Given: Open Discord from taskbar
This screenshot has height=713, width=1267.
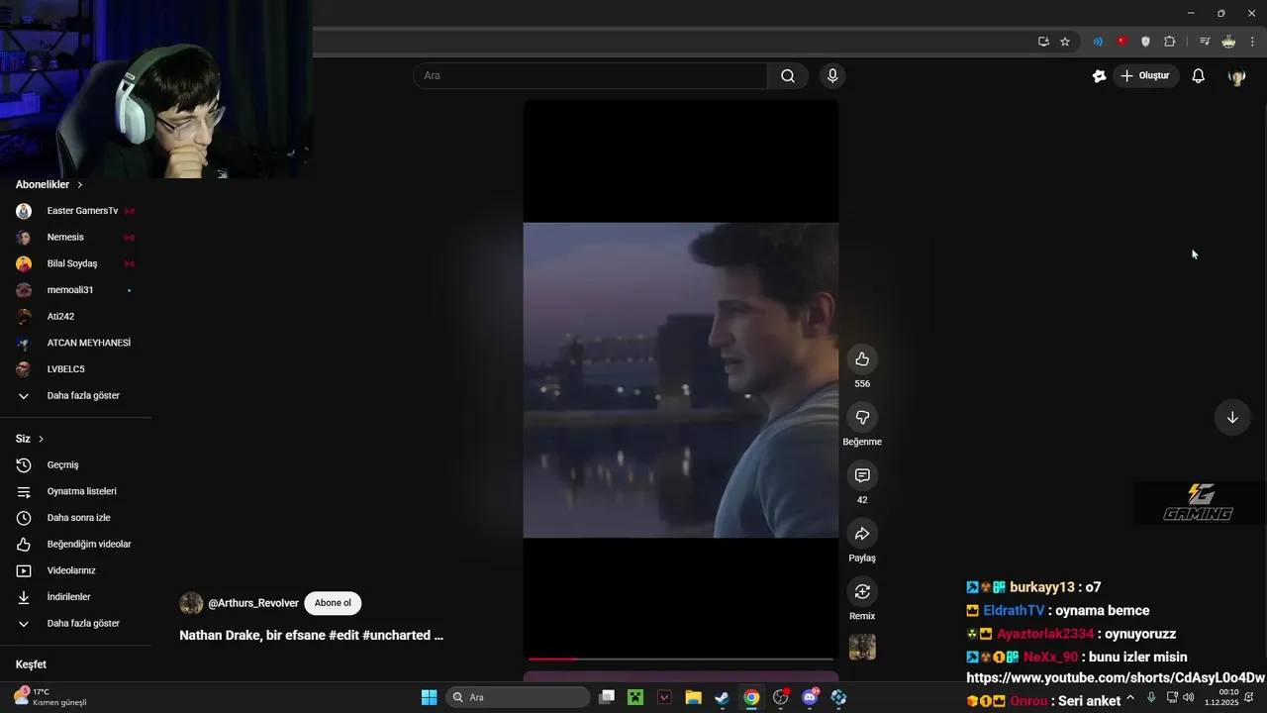Looking at the screenshot, I should click(810, 697).
